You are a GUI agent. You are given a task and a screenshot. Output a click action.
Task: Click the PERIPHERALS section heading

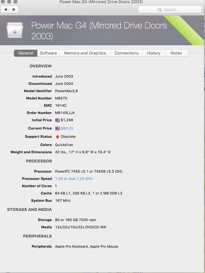click(x=37, y=236)
